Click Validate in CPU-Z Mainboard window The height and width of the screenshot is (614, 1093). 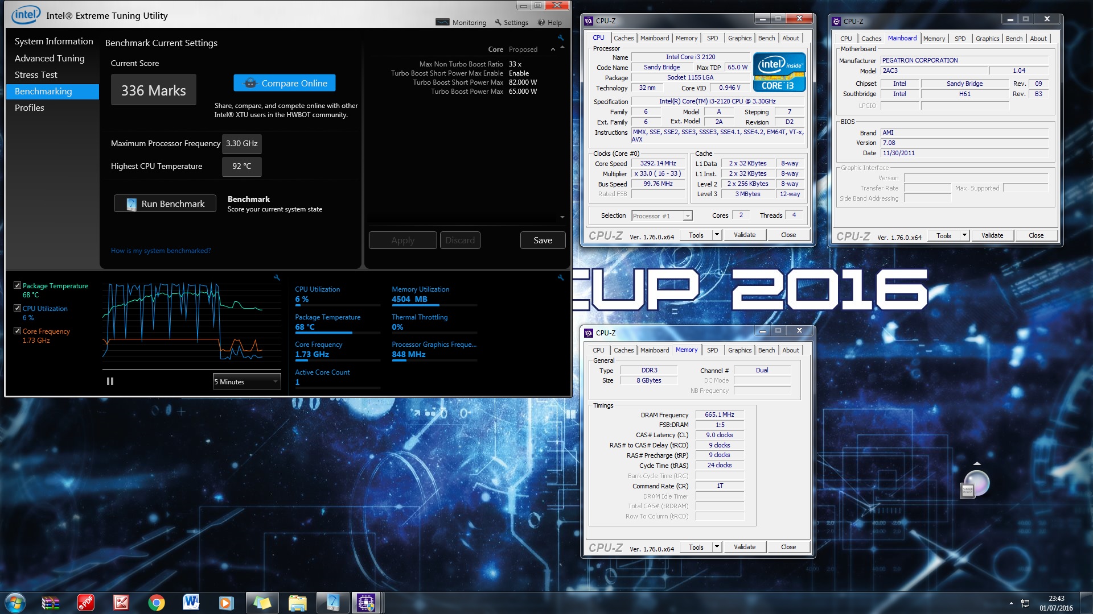992,235
